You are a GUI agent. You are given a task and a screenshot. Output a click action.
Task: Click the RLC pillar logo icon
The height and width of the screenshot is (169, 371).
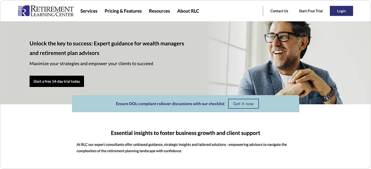[23, 11]
